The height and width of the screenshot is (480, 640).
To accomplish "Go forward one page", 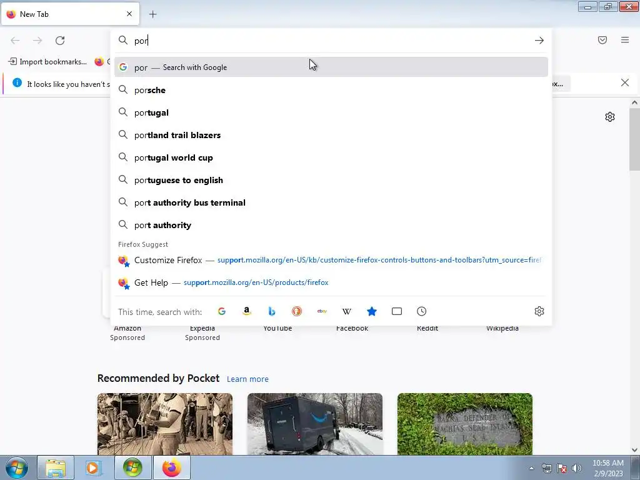I will click(37, 41).
